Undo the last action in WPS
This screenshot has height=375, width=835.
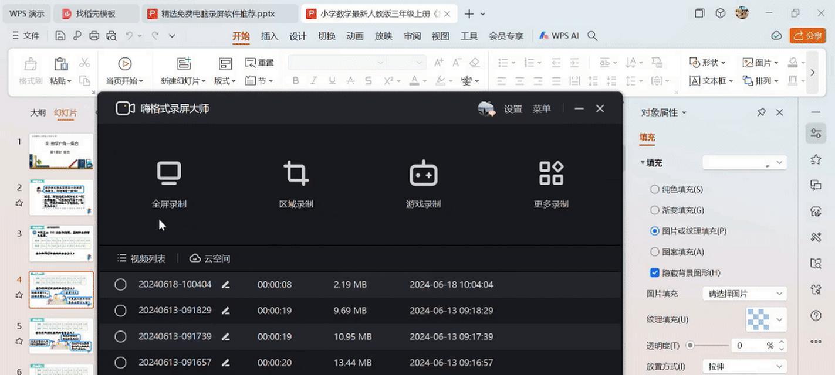click(x=129, y=36)
